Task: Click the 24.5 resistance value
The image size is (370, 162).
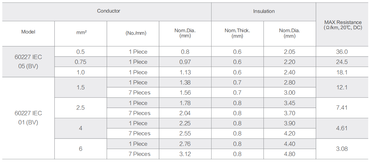Action: coord(343,62)
